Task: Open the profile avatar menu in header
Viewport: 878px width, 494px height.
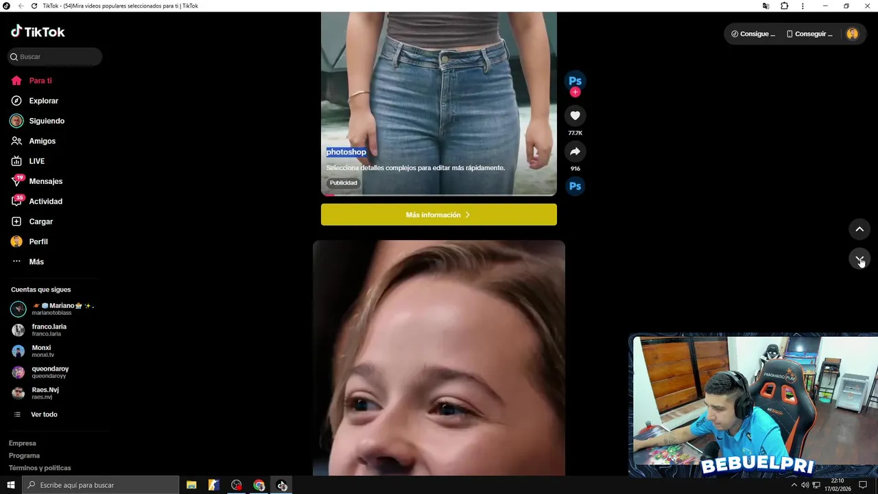Action: pos(853,34)
